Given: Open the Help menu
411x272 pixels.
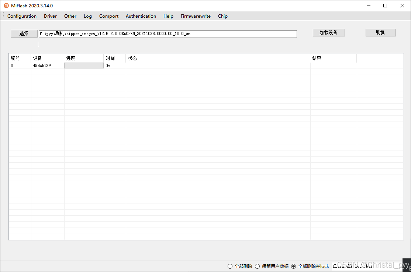Looking at the screenshot, I should pos(168,16).
